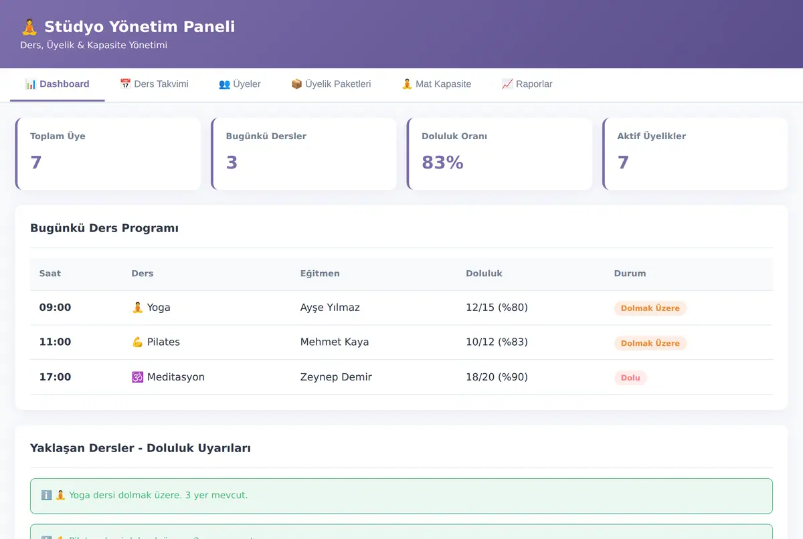Click the Dolmak Üzere badge in Yoga row
Image resolution: width=803 pixels, height=539 pixels.
click(x=650, y=308)
